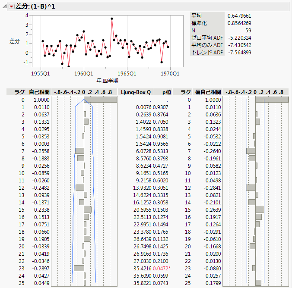Open the red triangle menu for 差分 report
Image resolution: width=292 pixels, height=288 pixels.
click(x=11, y=6)
